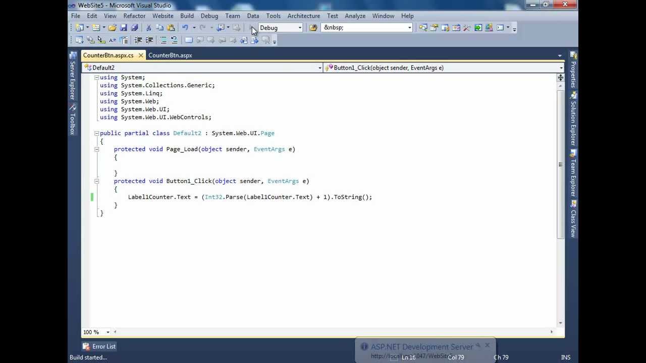Expand the Toolbox side tab
Screen dimensions: 646x363
pos(72,119)
